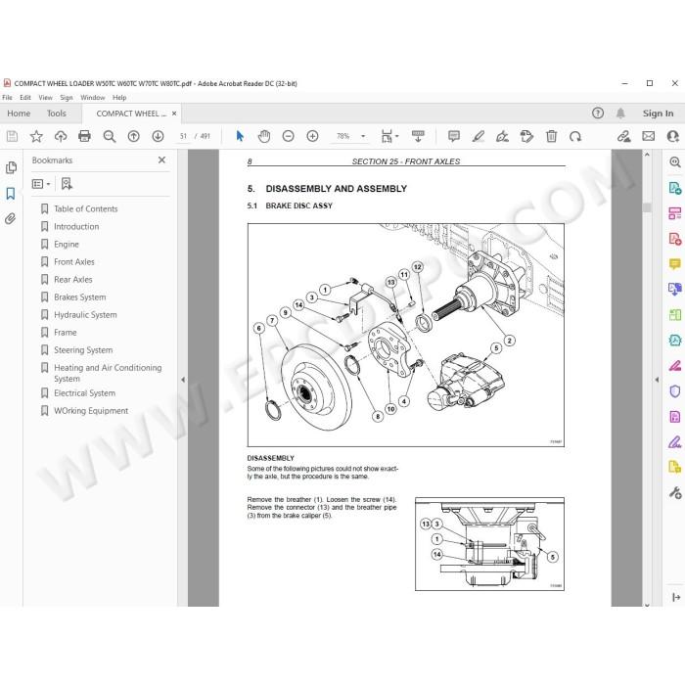Screen dimensions: 685x685
Task: Select the highlight text pen tool
Action: (479, 136)
